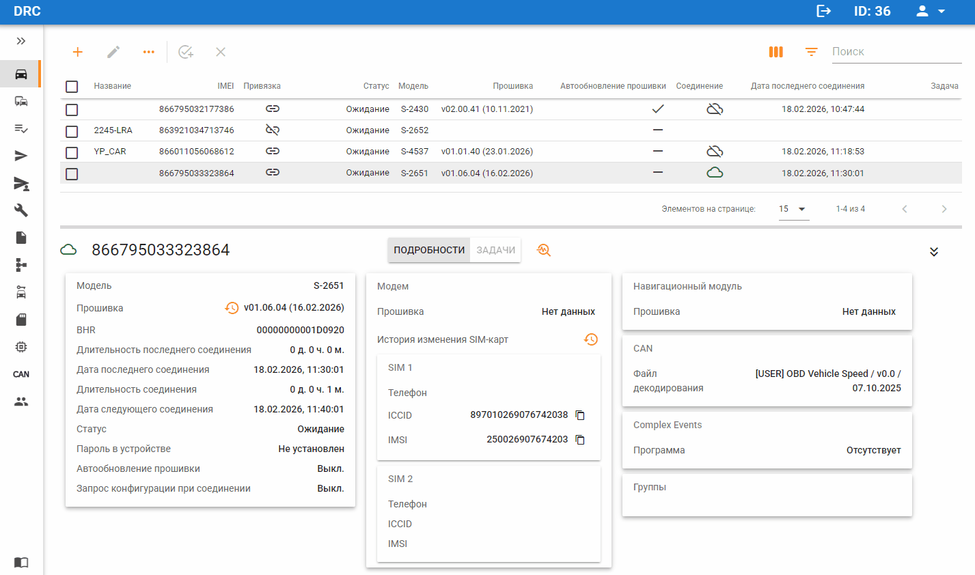The width and height of the screenshot is (975, 575).
Task: Copy the SIM 1 ICCID value
Action: [x=580, y=415]
